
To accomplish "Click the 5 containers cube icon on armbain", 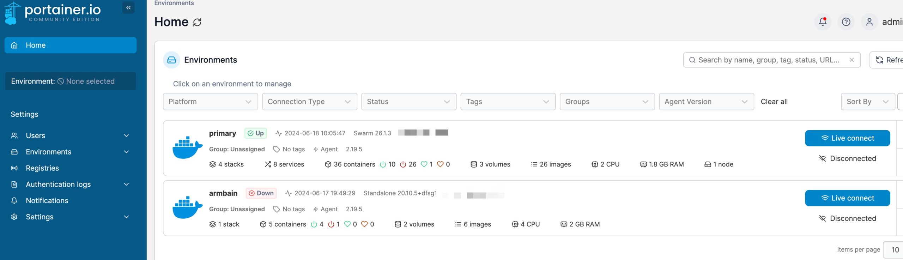I will (x=263, y=224).
